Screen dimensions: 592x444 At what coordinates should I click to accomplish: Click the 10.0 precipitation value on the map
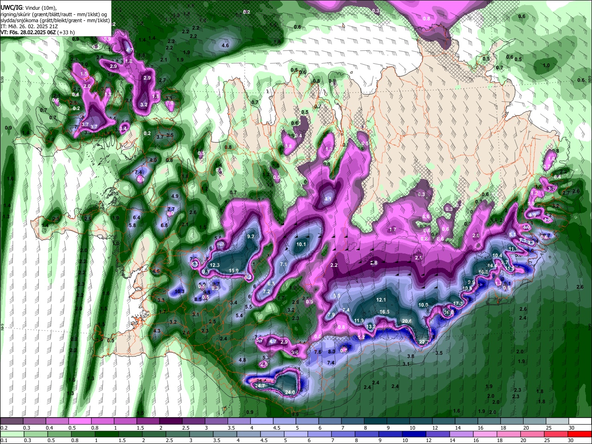423,305
